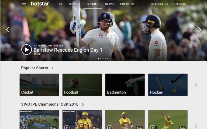Click the search magnifier icon
207x129 pixels.
167,4
